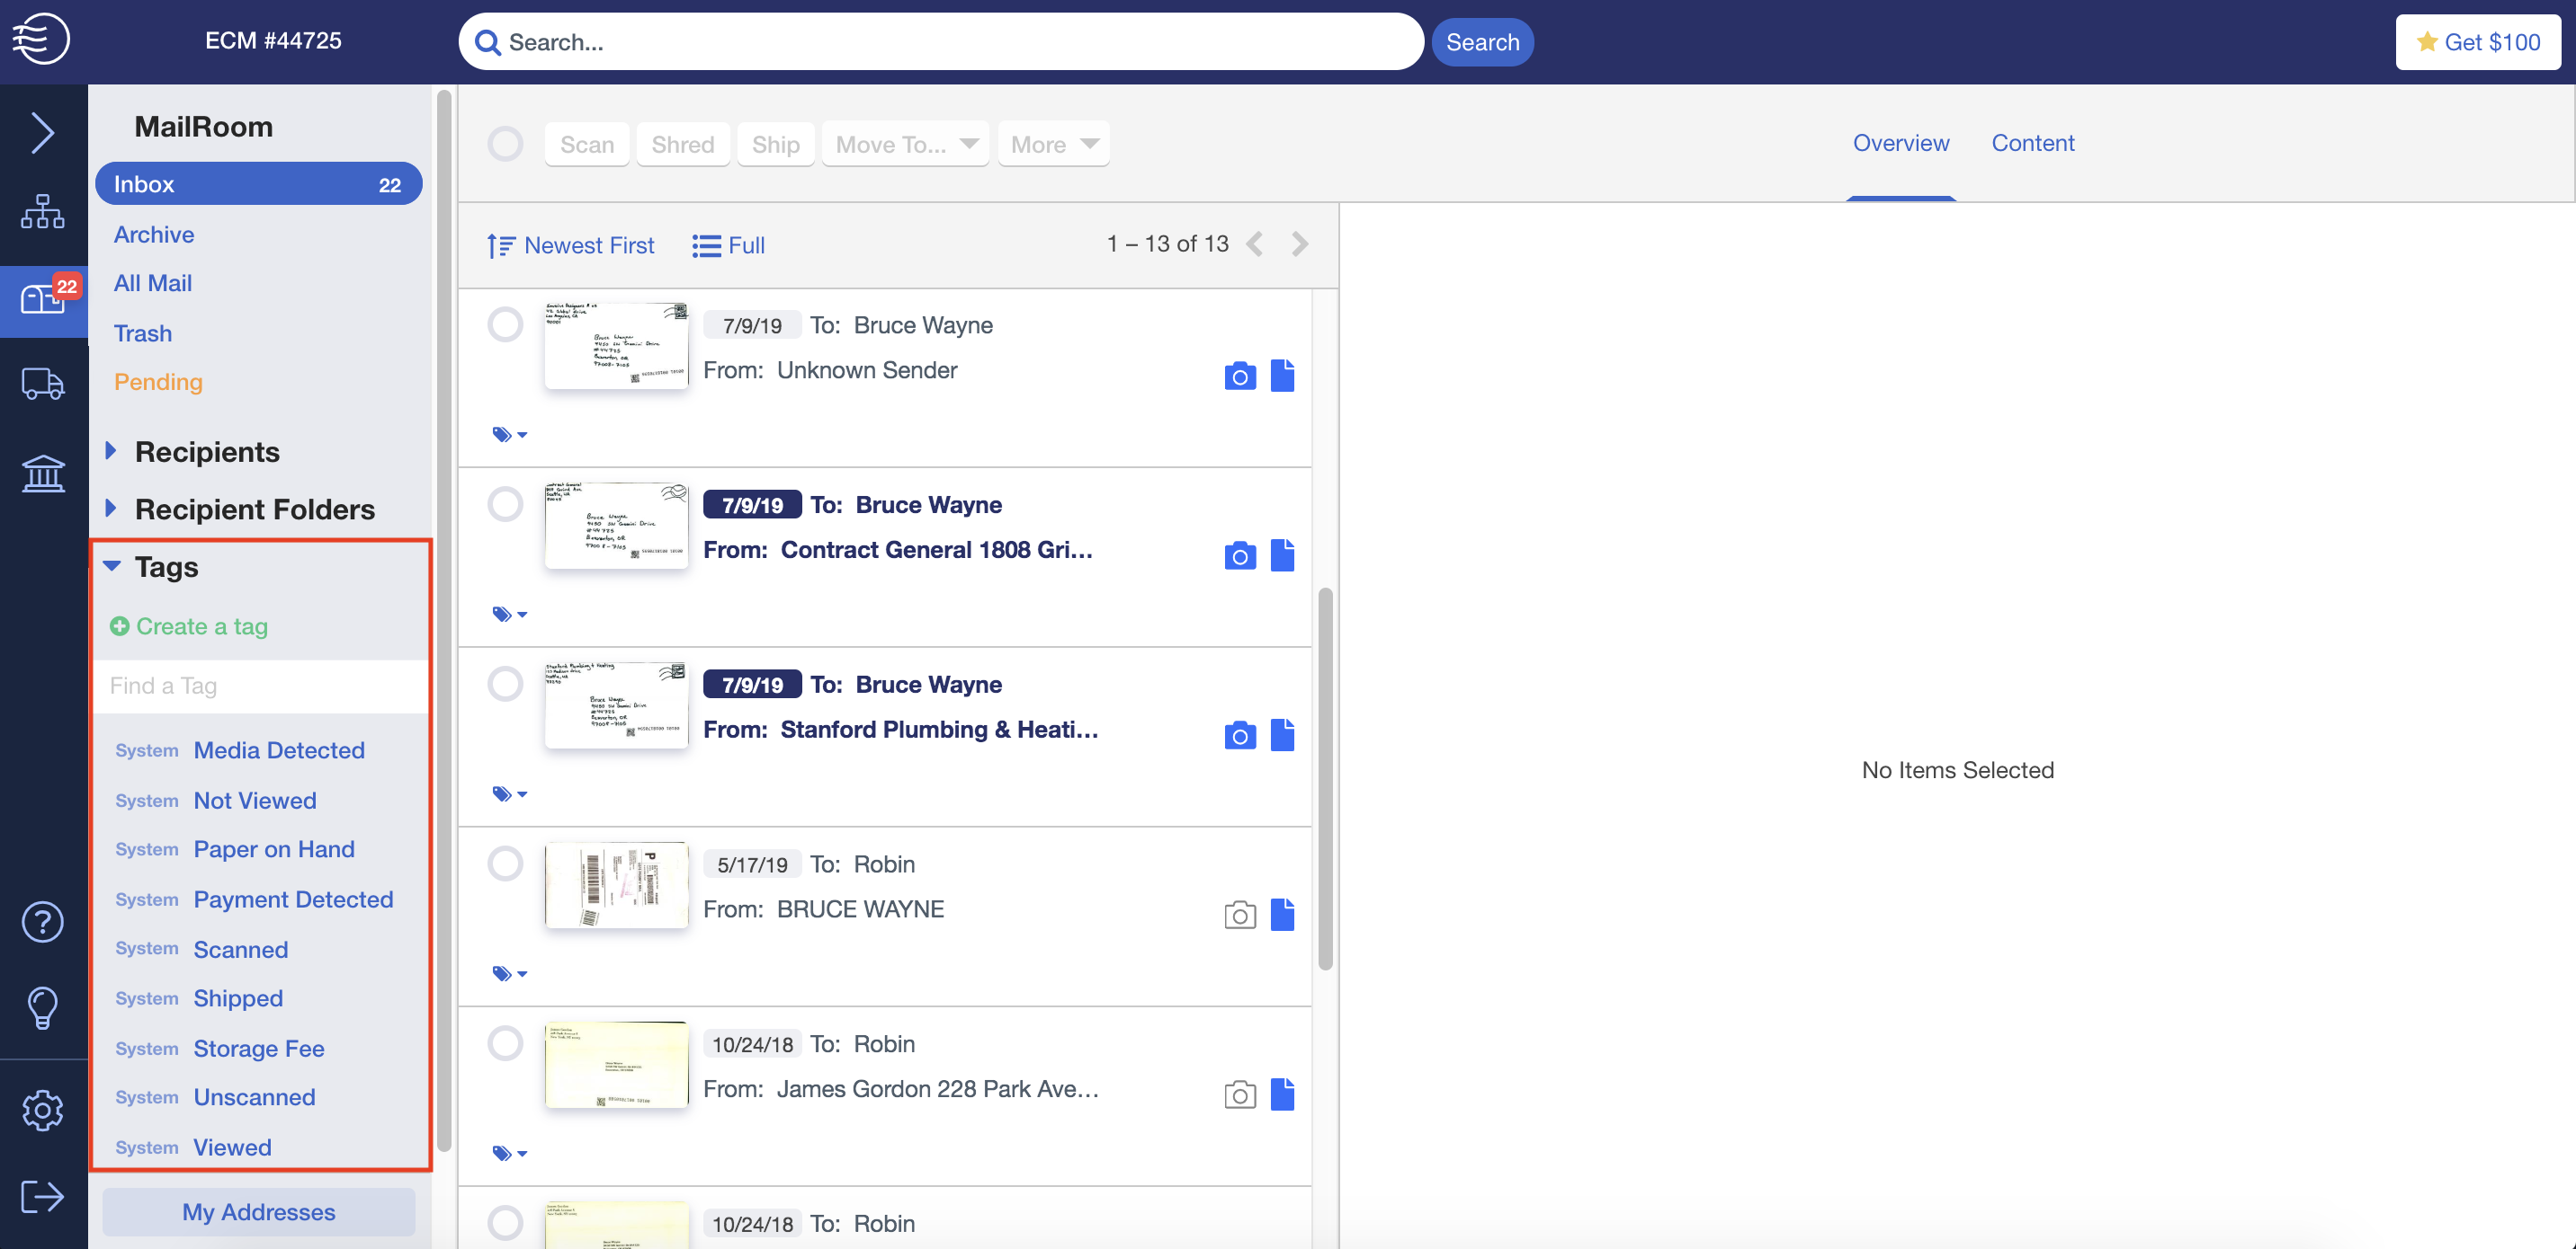This screenshot has width=2576, height=1249.
Task: Expand the Recipients section
Action: click(111, 451)
